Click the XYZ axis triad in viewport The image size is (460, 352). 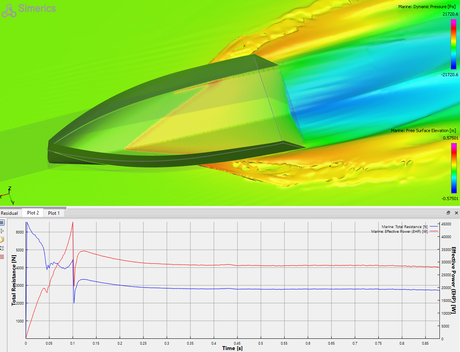point(8,195)
